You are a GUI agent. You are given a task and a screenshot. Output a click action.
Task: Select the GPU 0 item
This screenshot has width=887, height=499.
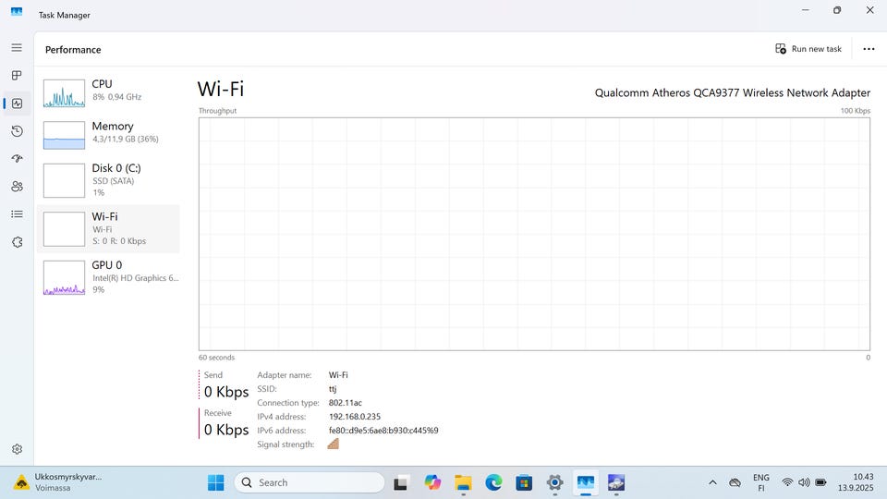(109, 277)
